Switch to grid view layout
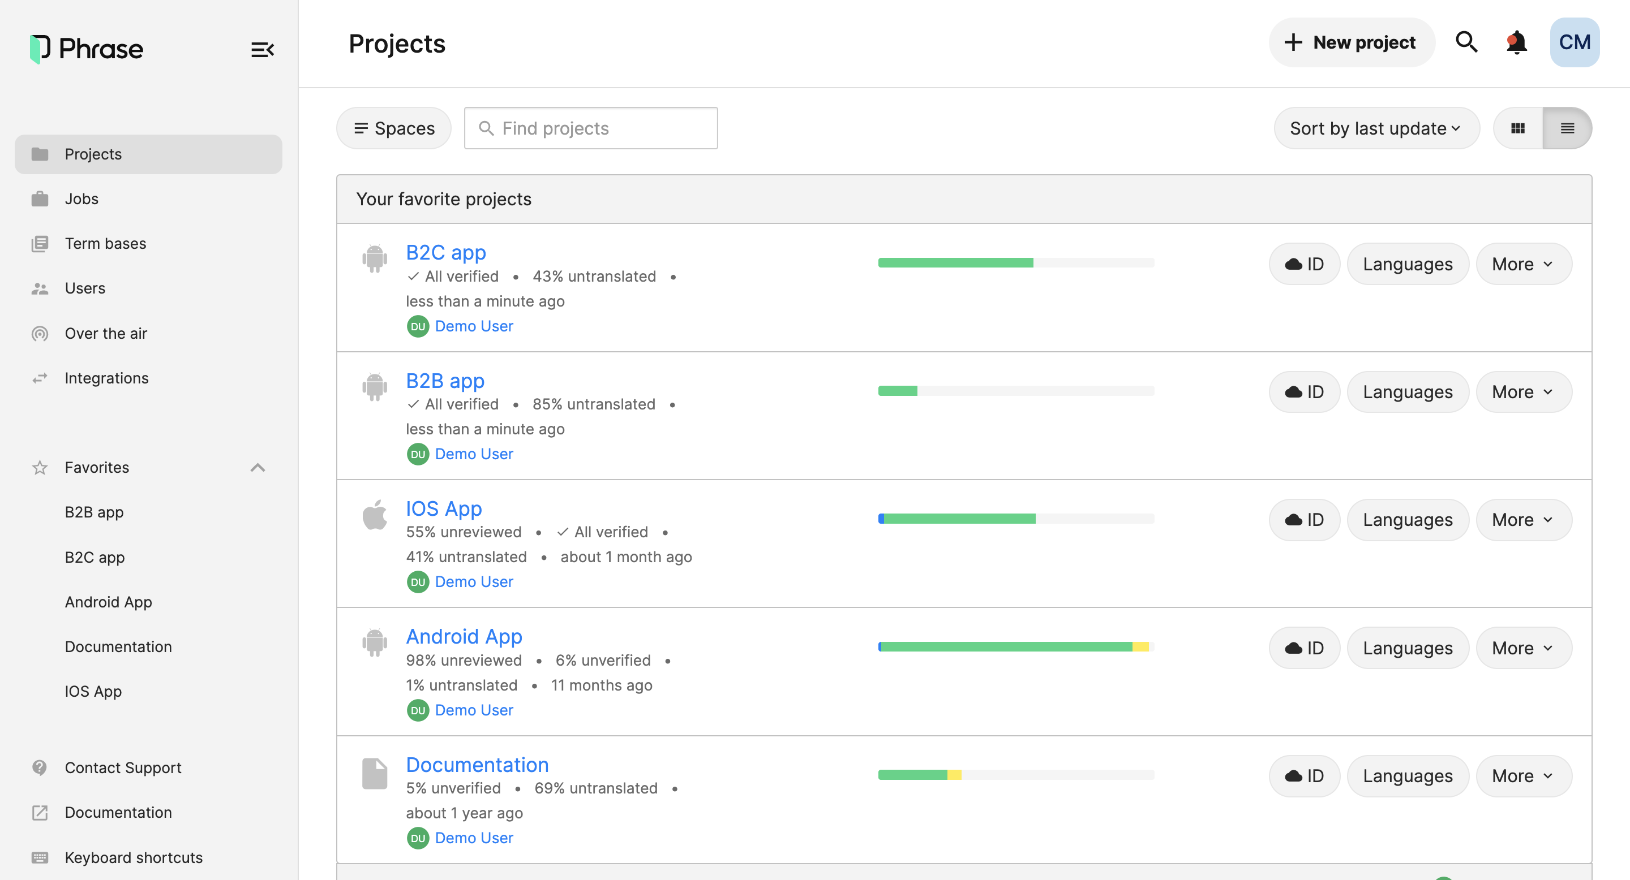Viewport: 1630px width, 880px height. (x=1517, y=128)
